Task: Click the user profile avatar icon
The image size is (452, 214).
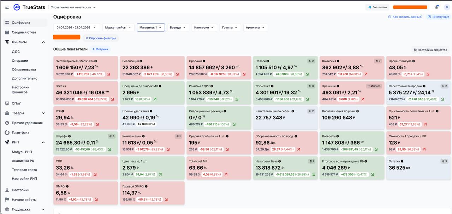Action: pos(447,7)
